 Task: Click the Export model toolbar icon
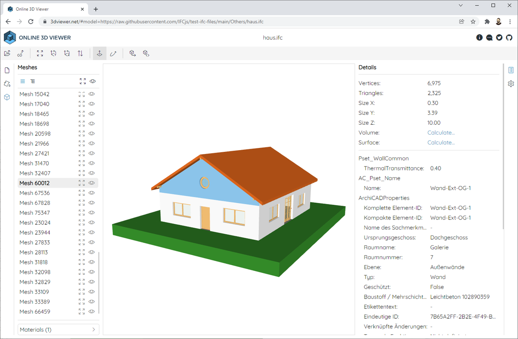coord(133,53)
